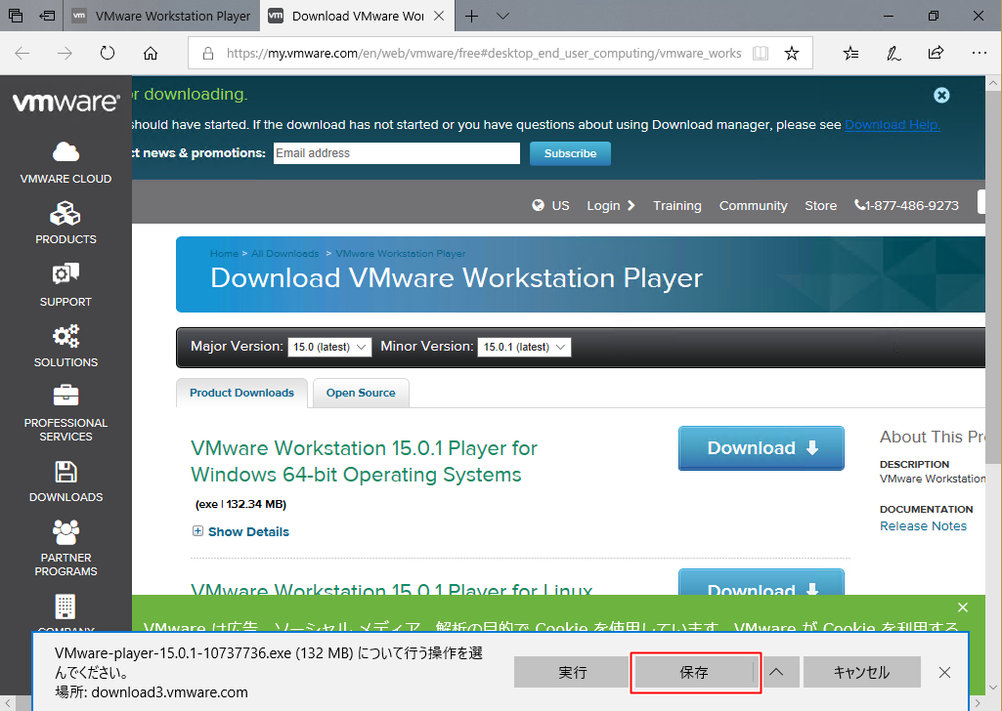Click the horizontal scrollbar left arrow
This screenshot has height=711, width=1002.
coord(8,703)
